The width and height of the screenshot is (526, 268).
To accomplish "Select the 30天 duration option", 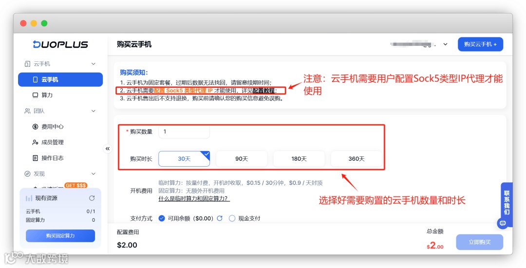I will pos(184,159).
